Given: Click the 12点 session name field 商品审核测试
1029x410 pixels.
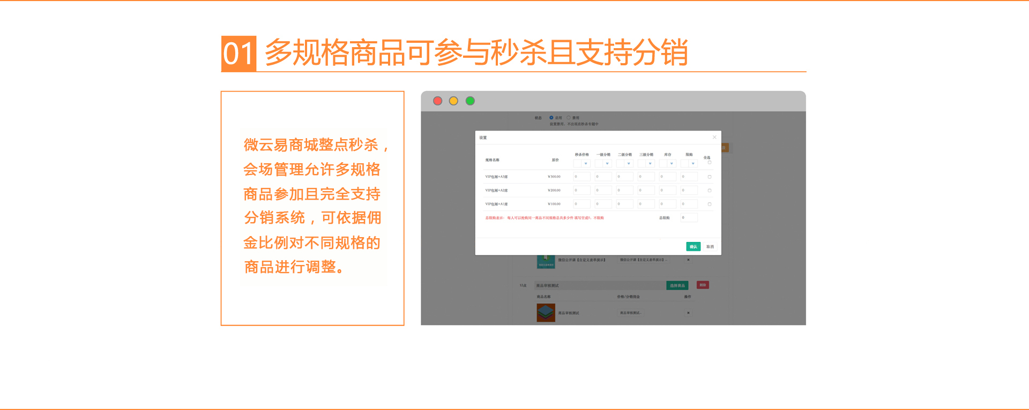Looking at the screenshot, I should pos(600,285).
